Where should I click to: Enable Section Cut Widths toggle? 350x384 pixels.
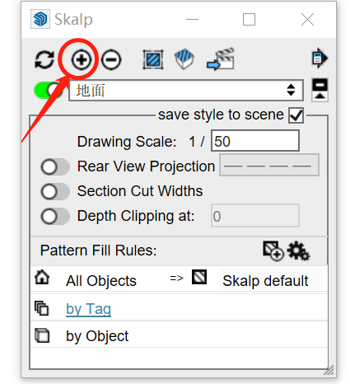55,191
